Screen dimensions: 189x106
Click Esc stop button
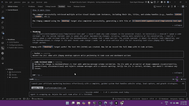[x=183, y=79]
